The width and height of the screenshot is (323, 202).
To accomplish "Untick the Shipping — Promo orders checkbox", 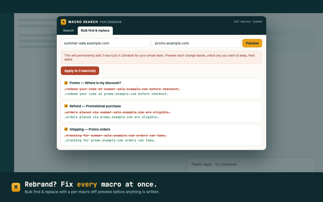I will [66, 129].
